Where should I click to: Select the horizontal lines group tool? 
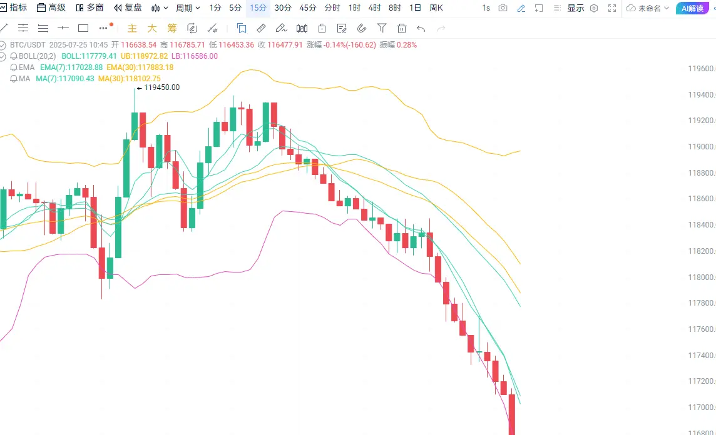pos(43,28)
